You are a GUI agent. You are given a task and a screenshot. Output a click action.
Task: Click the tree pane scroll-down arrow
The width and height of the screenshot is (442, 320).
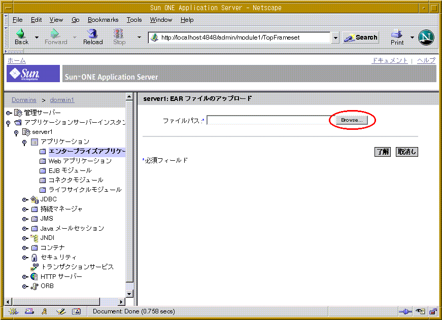[x=129, y=294]
